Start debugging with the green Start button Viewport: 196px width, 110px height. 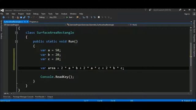(70, 17)
